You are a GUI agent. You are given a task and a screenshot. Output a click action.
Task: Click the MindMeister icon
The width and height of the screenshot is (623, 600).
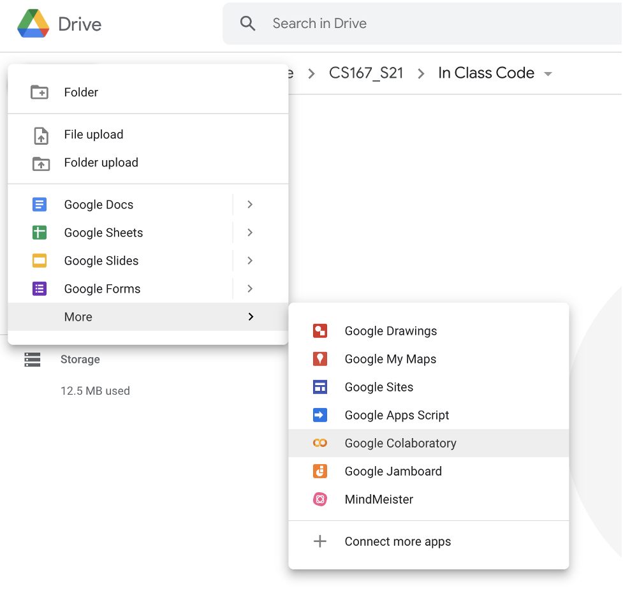(320, 499)
